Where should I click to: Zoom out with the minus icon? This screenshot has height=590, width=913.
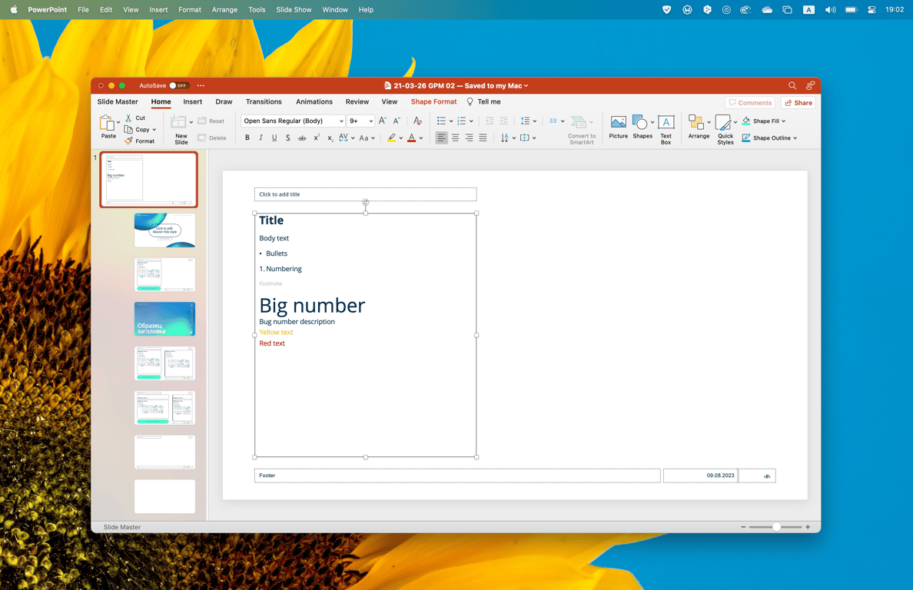pyautogui.click(x=743, y=526)
